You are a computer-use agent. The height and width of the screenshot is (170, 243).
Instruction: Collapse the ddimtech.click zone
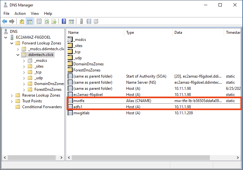tap(18, 55)
